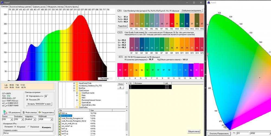Switch to the Спектры tab
Viewport: 271px width, 136px height.
point(5,6)
